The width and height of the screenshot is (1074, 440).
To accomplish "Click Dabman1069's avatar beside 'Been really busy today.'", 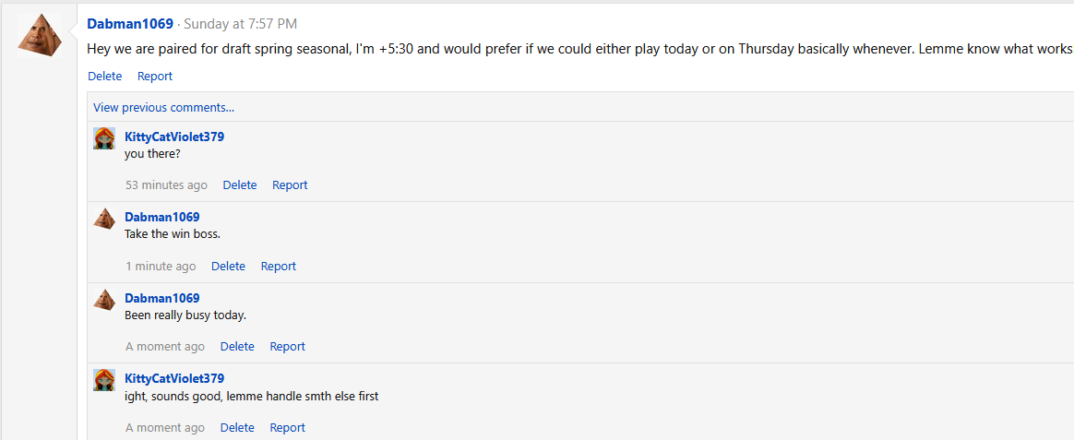I will 104,300.
